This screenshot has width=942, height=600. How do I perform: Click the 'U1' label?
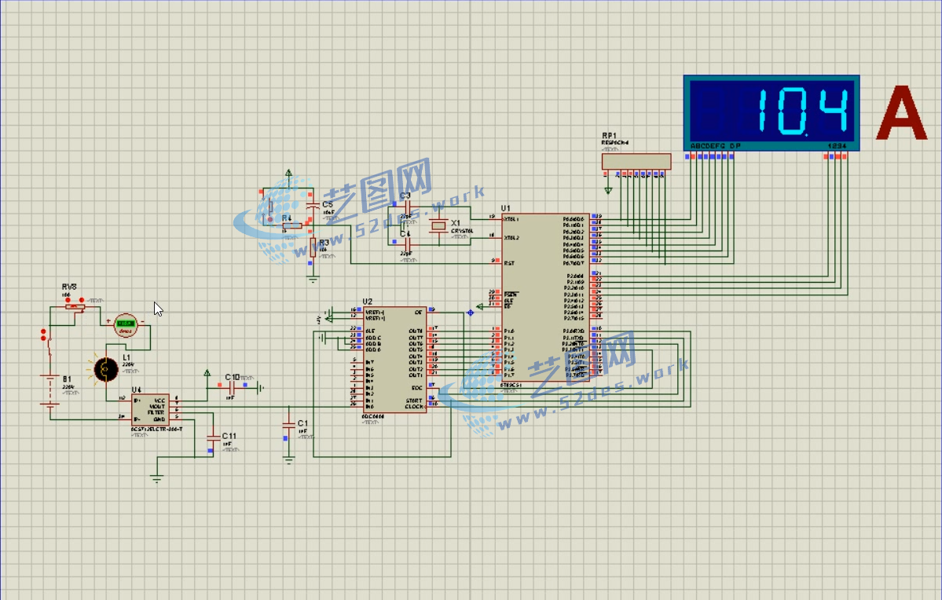coord(506,208)
